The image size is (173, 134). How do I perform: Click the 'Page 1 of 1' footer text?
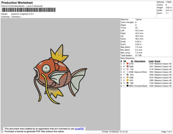(x=166, y=132)
